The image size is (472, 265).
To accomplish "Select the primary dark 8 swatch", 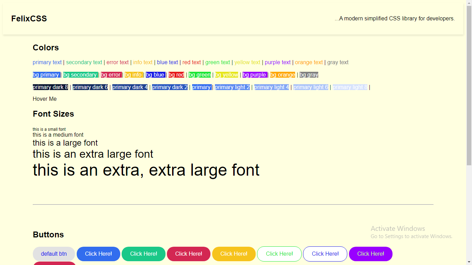I will tap(50, 87).
